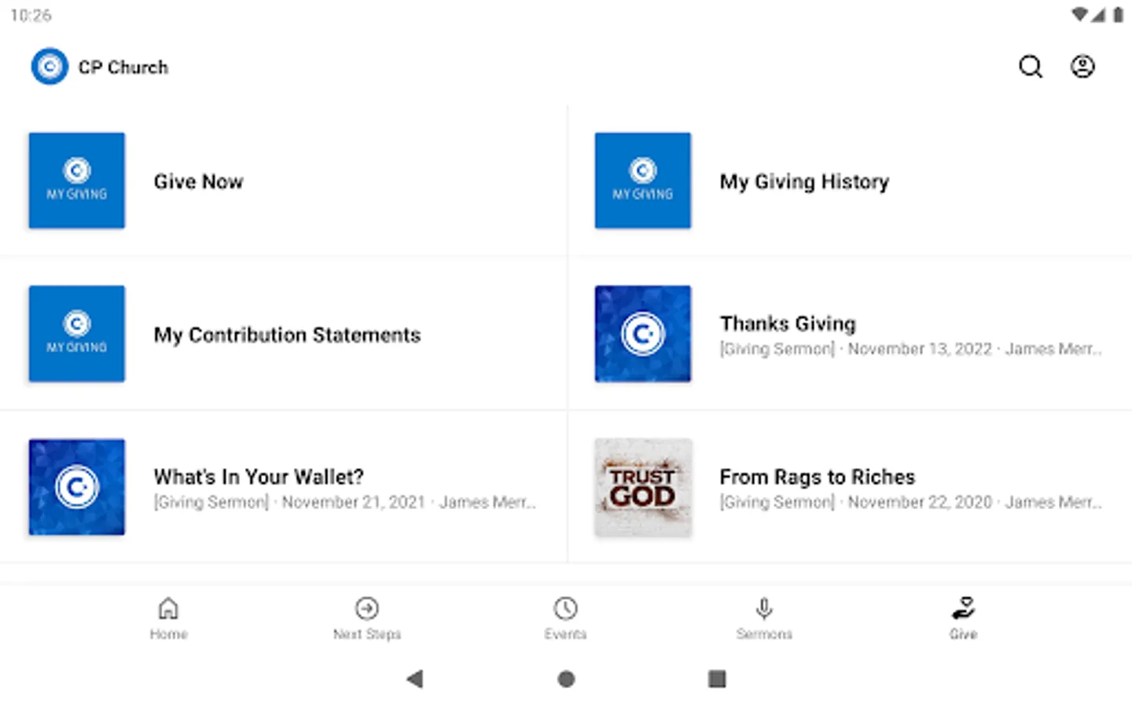Open the account profile icon

1082,67
